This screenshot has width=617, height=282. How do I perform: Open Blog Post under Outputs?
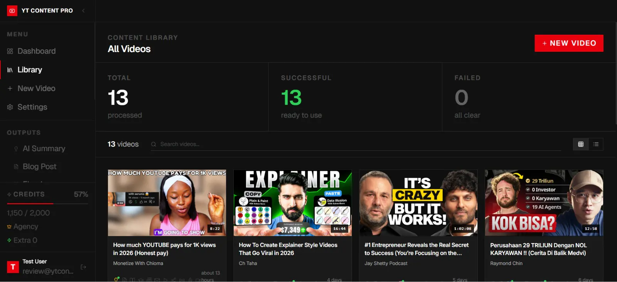39,167
